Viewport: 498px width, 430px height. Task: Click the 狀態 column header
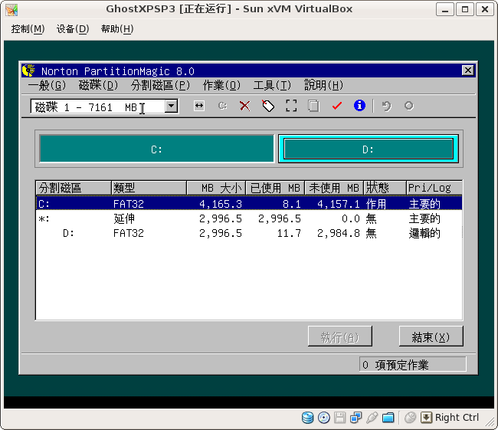(x=385, y=188)
